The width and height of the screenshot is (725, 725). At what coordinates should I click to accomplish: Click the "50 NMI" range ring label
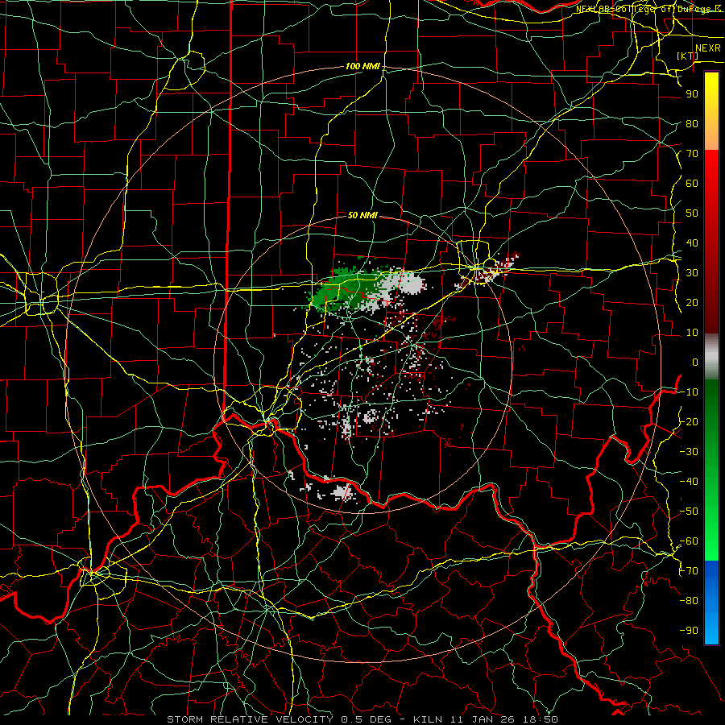pos(362,215)
